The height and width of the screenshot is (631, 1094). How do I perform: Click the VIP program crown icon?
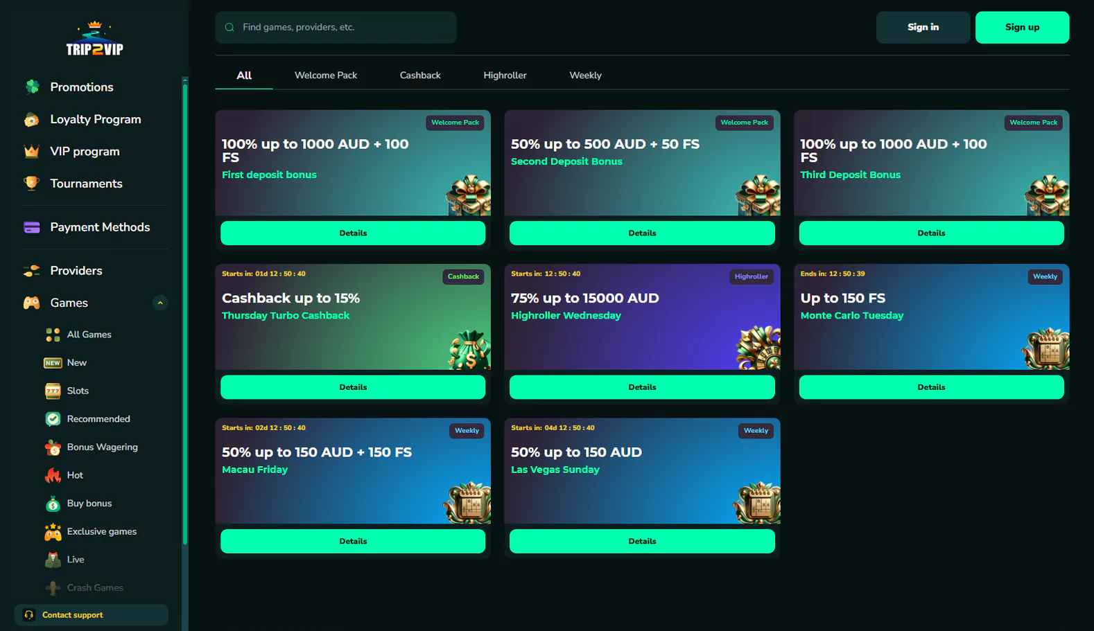click(32, 152)
